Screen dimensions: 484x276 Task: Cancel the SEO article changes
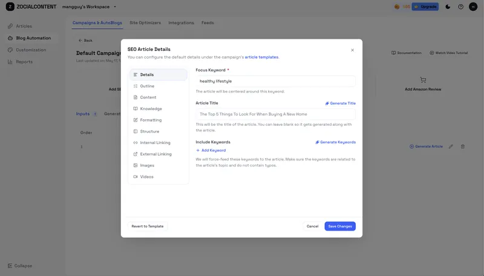(x=312, y=226)
